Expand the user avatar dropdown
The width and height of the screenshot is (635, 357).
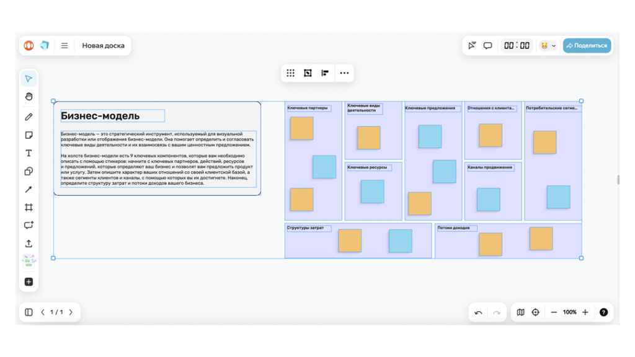[x=548, y=46]
